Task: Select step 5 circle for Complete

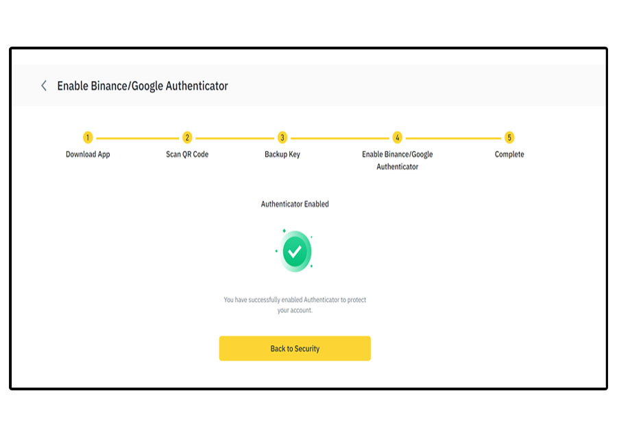Action: 509,137
